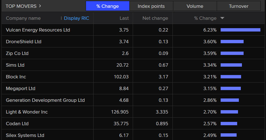
Task: Sort by Company name column header
Action: tap(23, 18)
